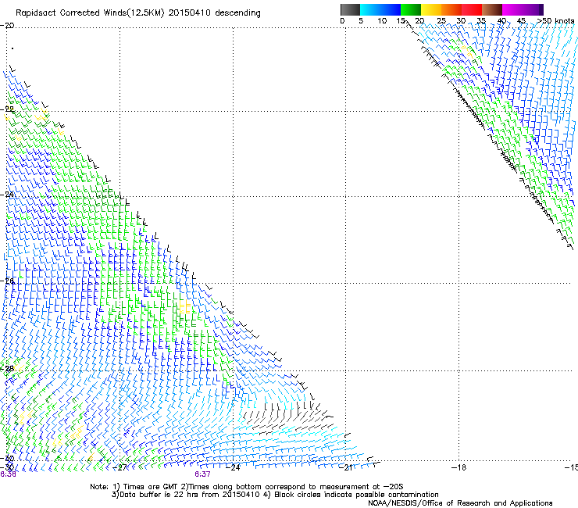
Task: Click the '45' label under the legend
Action: click(x=521, y=21)
